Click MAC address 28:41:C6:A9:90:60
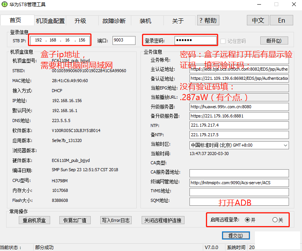The width and height of the screenshot is (302, 251). click(70, 81)
